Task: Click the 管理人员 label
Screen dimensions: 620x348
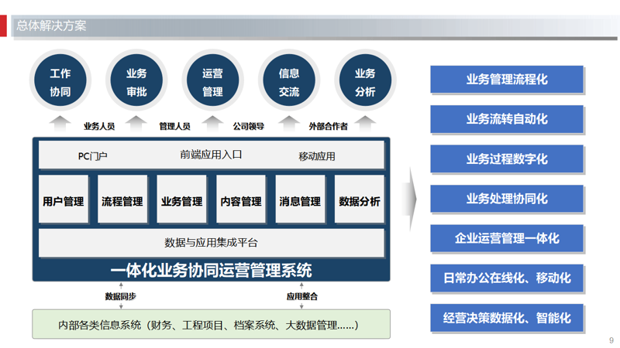Action: tap(174, 126)
